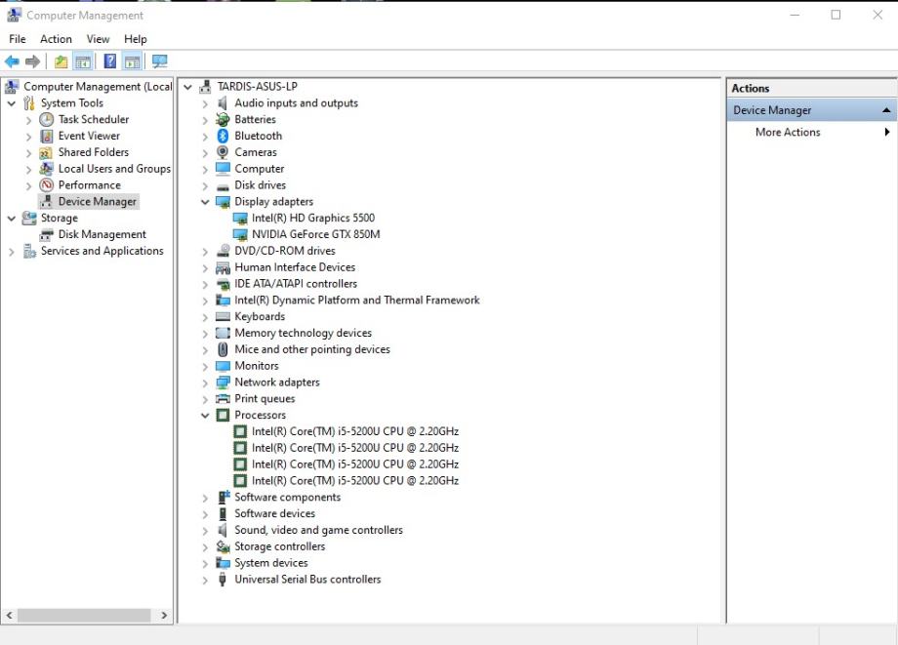Viewport: 898px width, 645px height.
Task: Click the Performance icon in console tree
Action: [47, 184]
